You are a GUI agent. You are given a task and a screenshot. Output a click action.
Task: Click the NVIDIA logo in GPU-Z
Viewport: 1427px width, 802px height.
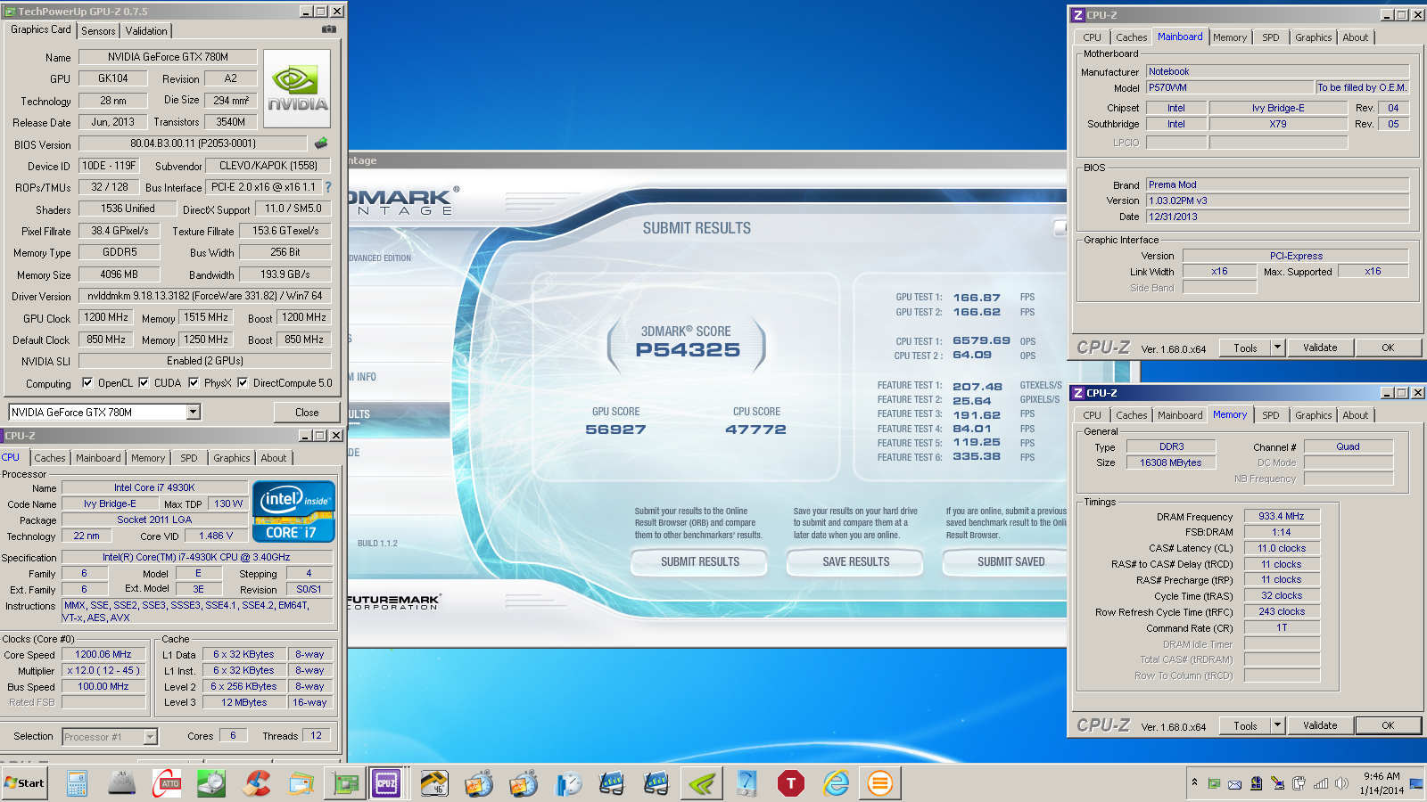pyautogui.click(x=297, y=88)
